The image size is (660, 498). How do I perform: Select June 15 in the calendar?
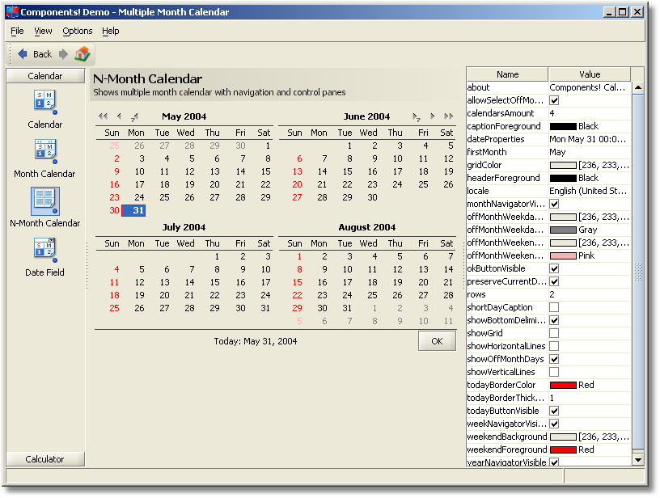click(348, 171)
